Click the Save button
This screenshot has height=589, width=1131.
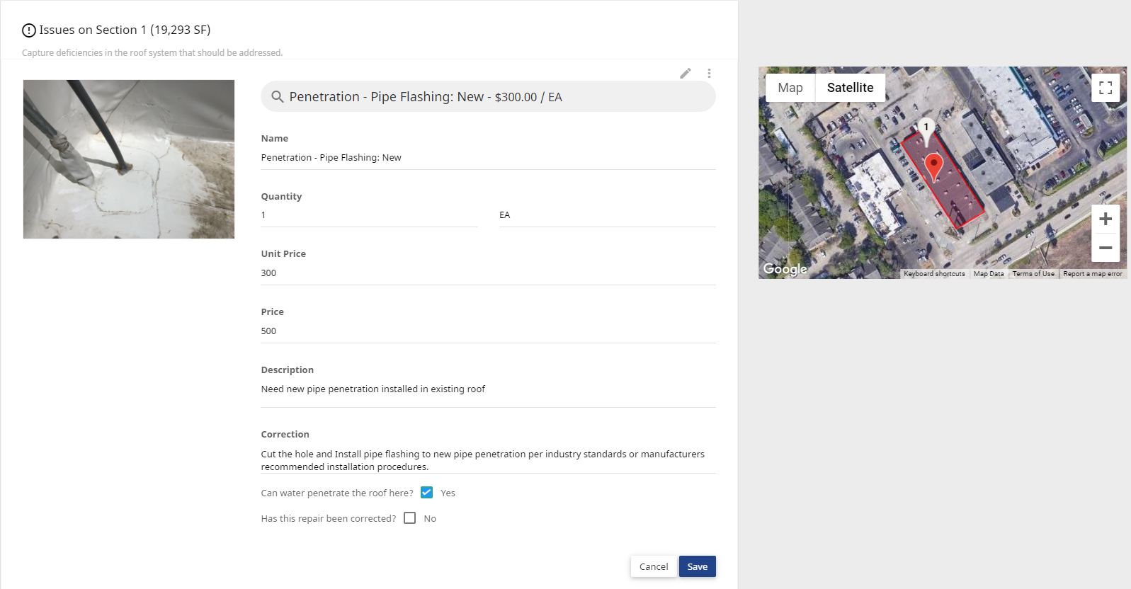tap(698, 566)
